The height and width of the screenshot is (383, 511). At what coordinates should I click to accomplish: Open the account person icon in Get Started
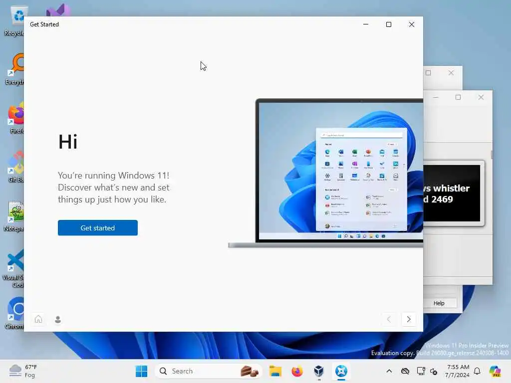click(58, 319)
